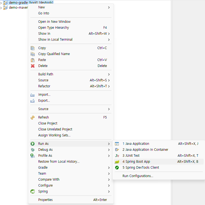Image resolution: width=205 pixels, height=205 pixels.
Task: Click the Refresh arrows icon
Action: (33, 117)
